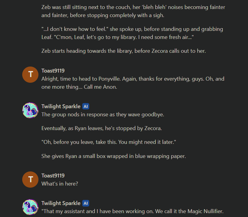
Task: Click the "She gives Ryan a small box" line
Action: [x=113, y=156]
